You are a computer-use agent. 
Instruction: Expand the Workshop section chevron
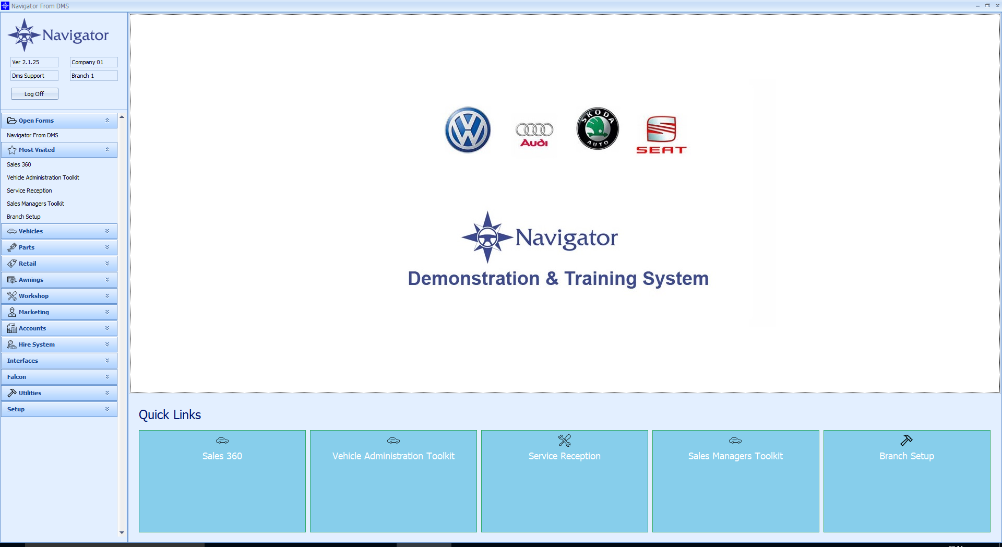tap(107, 296)
